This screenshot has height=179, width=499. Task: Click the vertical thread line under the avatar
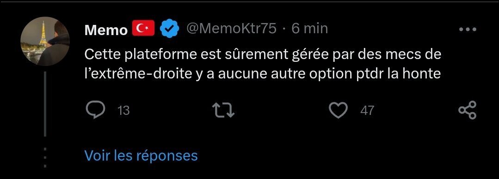[45, 104]
